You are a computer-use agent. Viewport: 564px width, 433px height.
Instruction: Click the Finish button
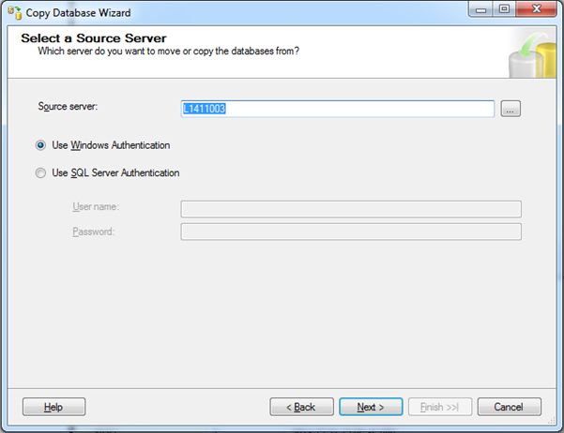[x=440, y=407]
